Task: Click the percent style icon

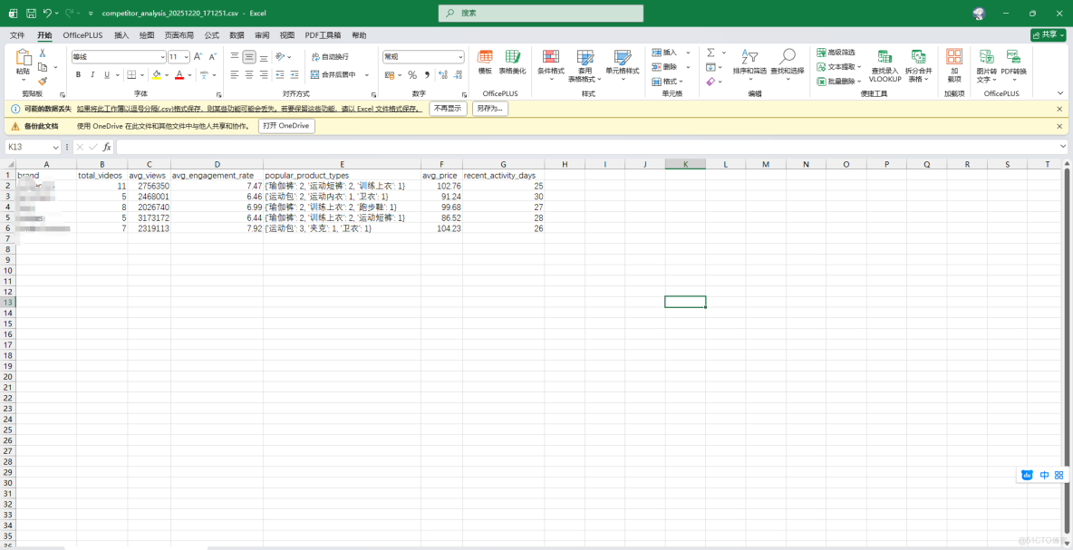Action: point(412,75)
